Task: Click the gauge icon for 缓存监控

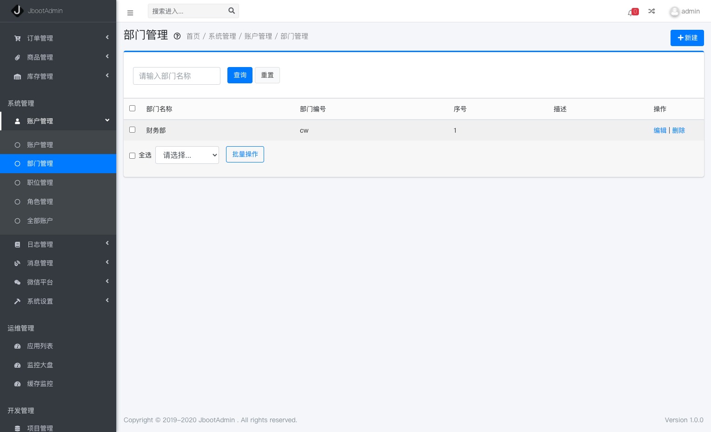Action: tap(17, 384)
